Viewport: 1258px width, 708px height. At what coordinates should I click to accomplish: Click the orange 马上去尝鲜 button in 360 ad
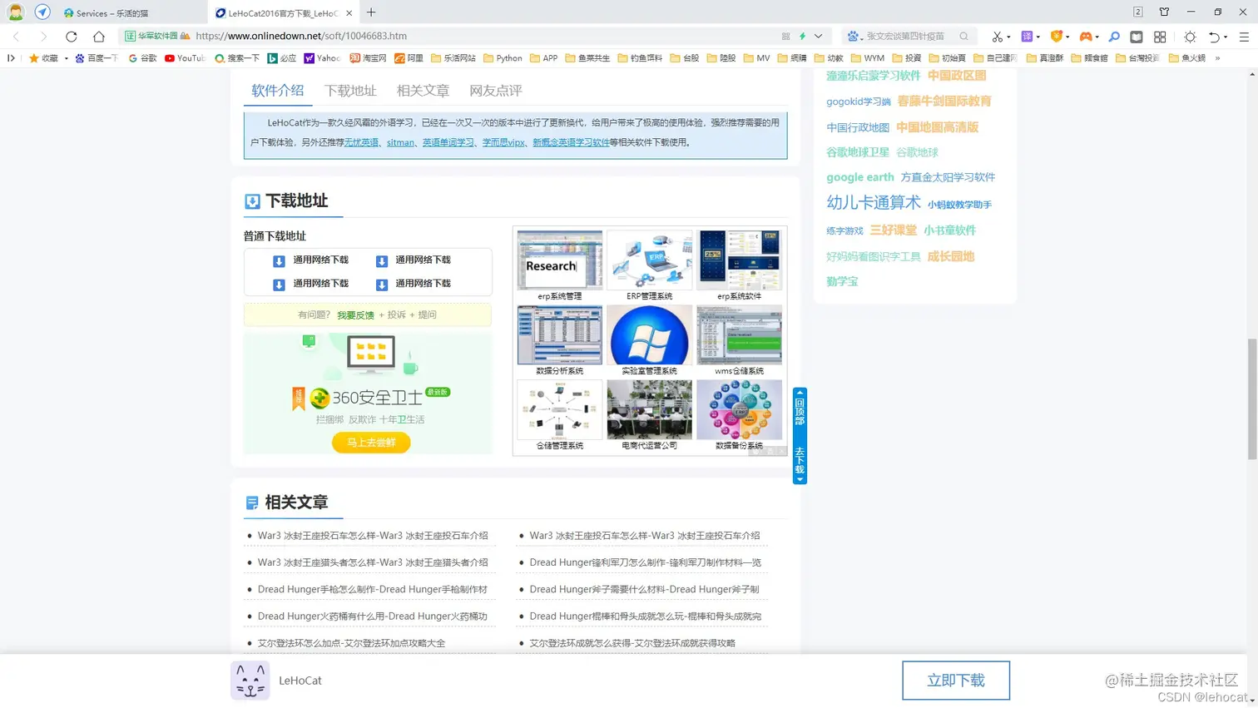[x=370, y=443]
